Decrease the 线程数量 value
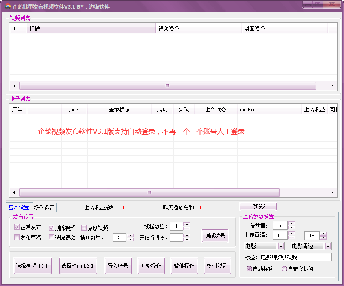The width and height of the screenshot is (344, 286). pyautogui.click(x=187, y=228)
